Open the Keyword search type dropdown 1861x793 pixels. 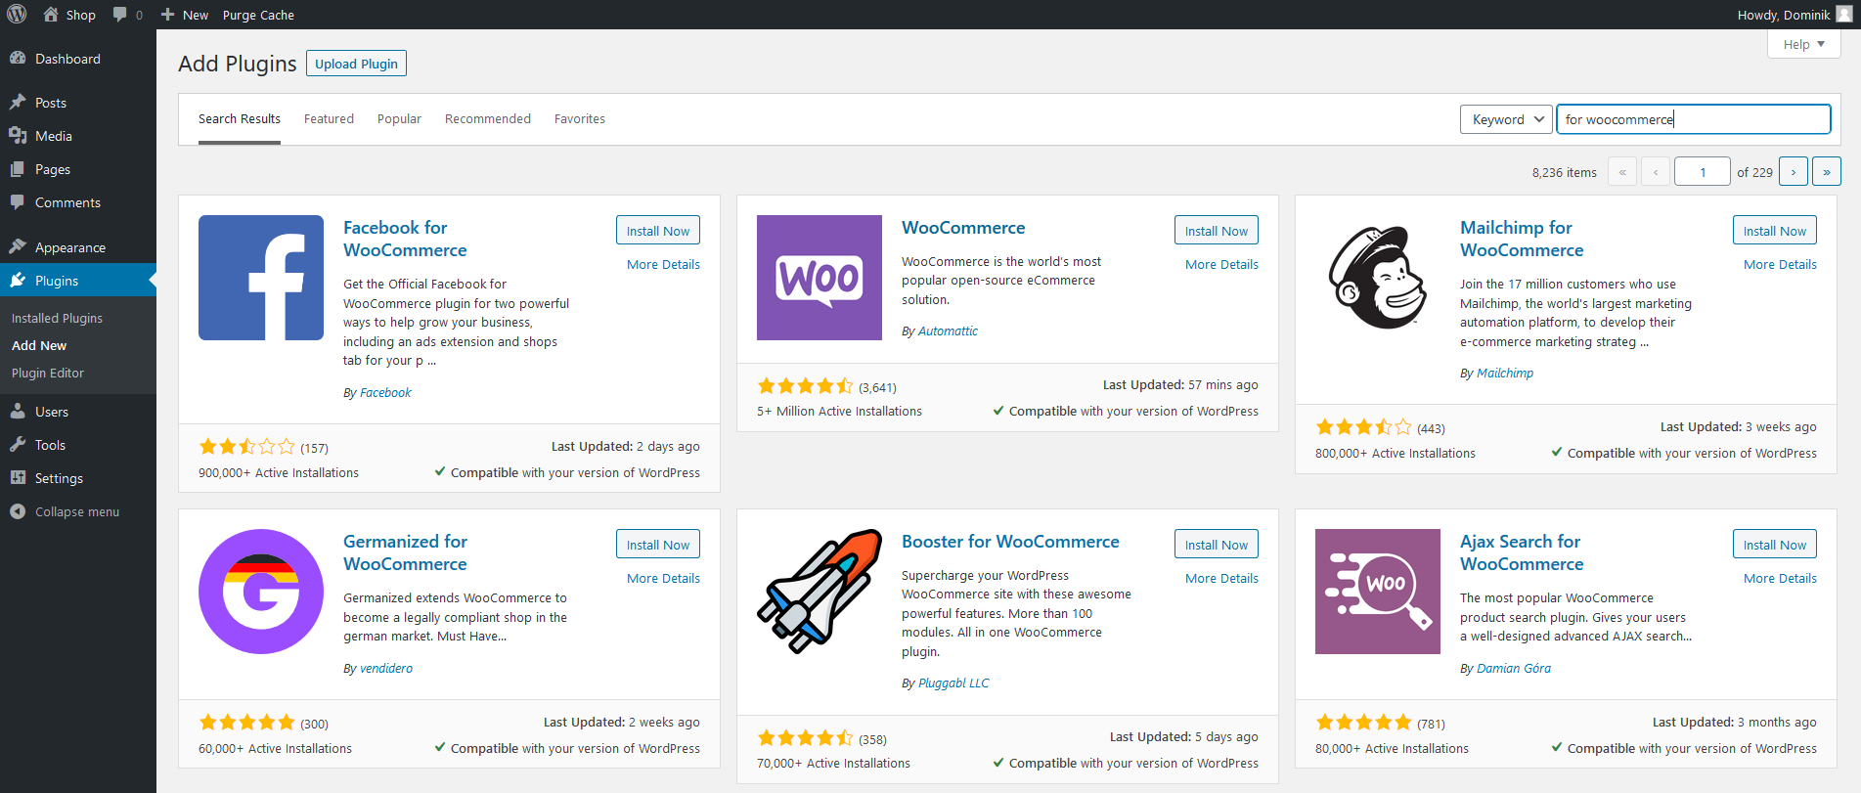[1507, 119]
